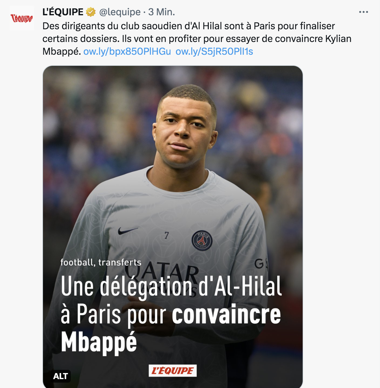Screen dimensions: 380x388
Task: Open the tweet via "3 Min." timestamp
Action: (161, 12)
